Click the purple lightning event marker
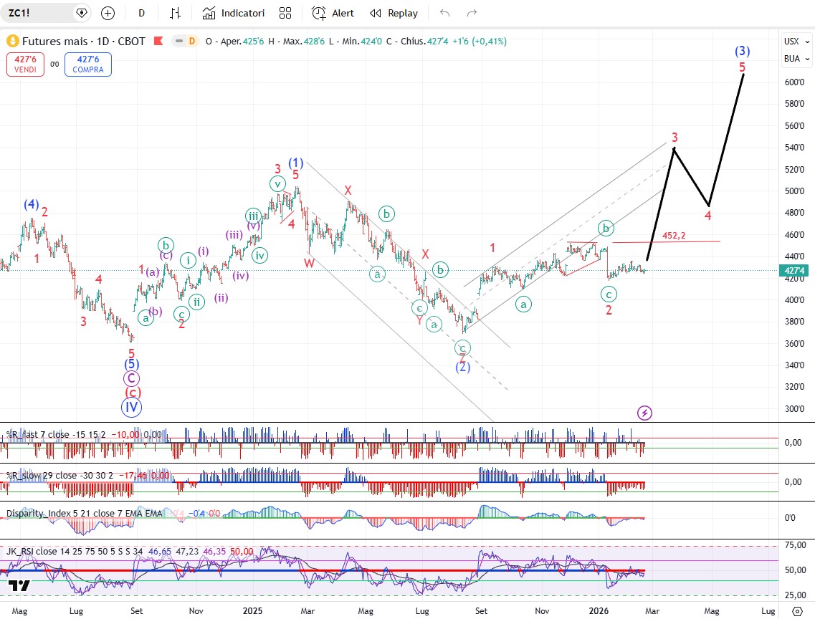Viewport: 815px width, 619px height. [645, 413]
